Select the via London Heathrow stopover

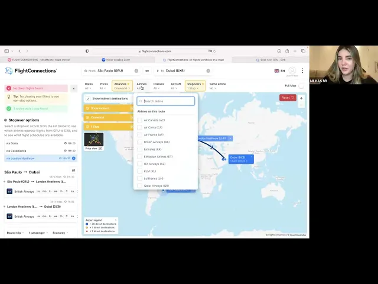(41, 159)
